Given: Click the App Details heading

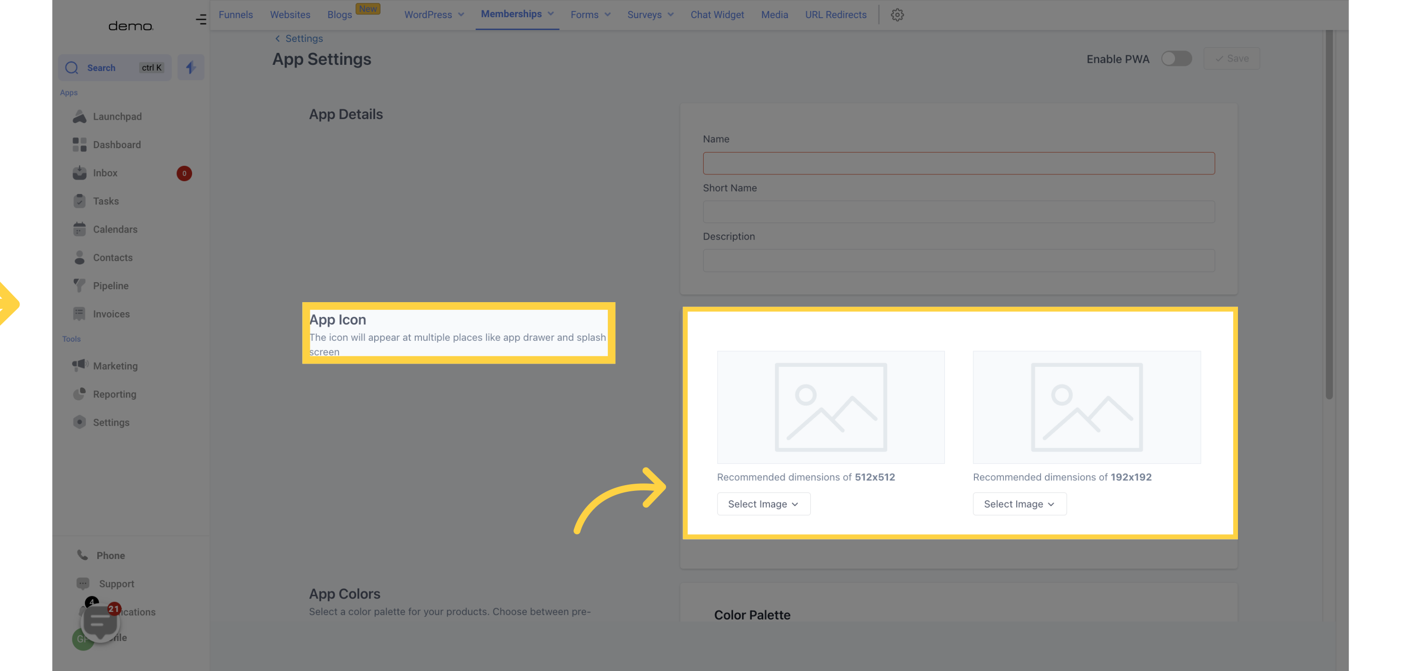Looking at the screenshot, I should (346, 114).
